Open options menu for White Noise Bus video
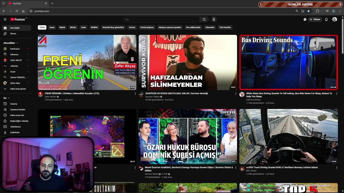344x193 pixels. pos(336,94)
